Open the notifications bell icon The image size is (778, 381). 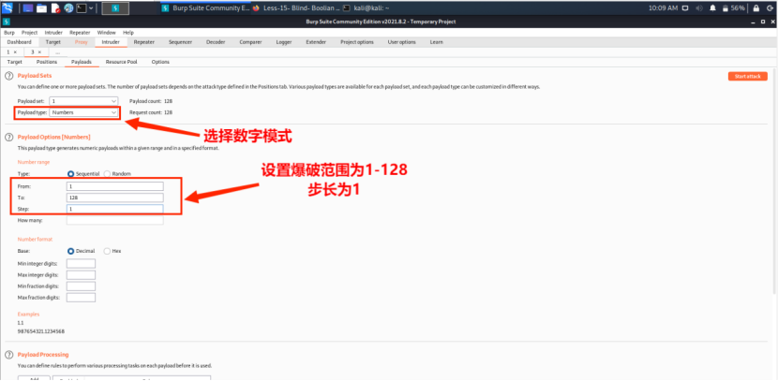click(x=712, y=7)
